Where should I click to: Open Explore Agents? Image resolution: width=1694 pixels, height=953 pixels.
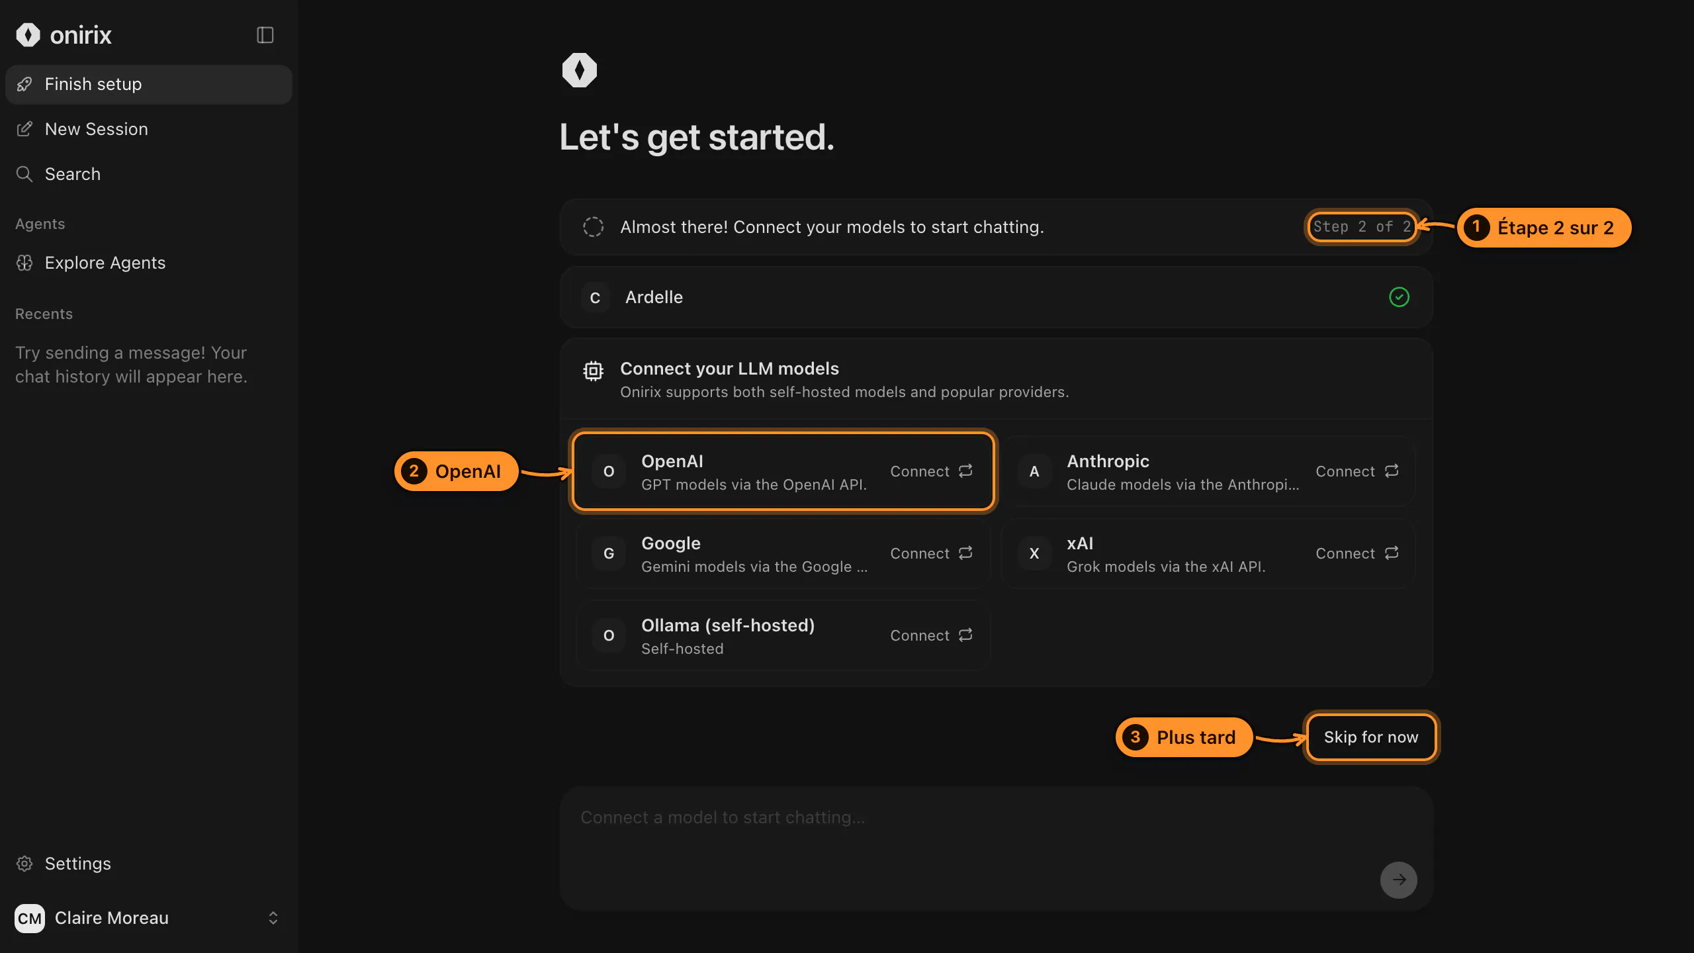point(148,263)
